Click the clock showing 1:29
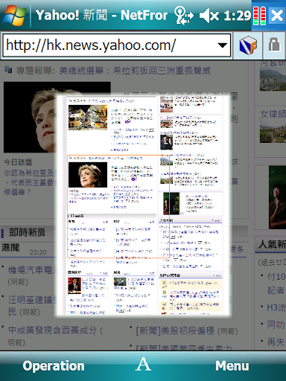The height and width of the screenshot is (381, 286). pyautogui.click(x=238, y=16)
